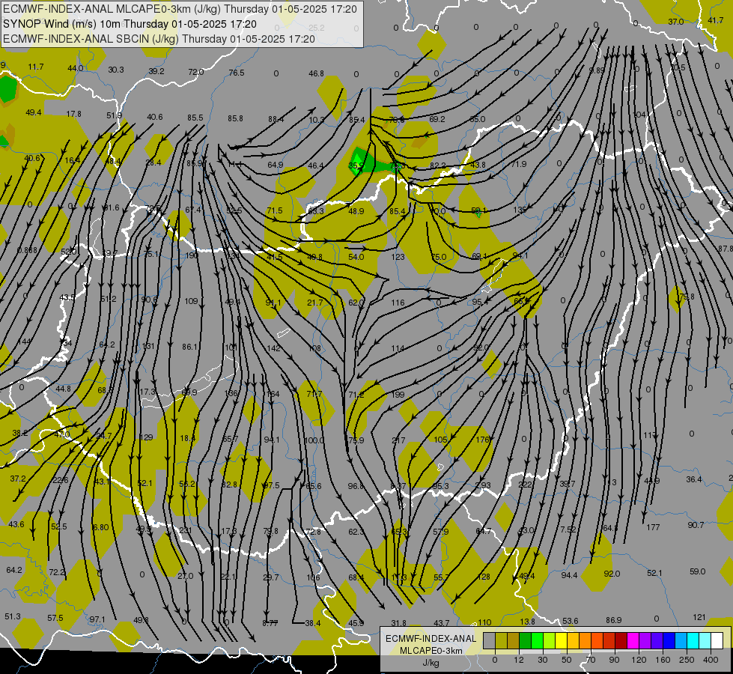
Task: Click the map value 37.0
Action: tap(675, 22)
